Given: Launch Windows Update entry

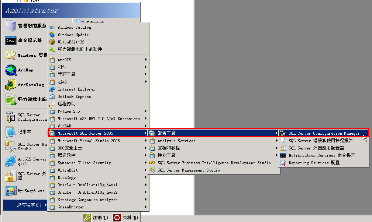Looking at the screenshot, I should 98,35.
